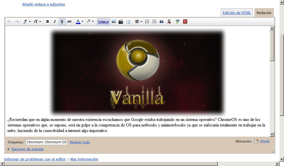
Task: Create a bulleted list
Action: [x=154, y=22]
